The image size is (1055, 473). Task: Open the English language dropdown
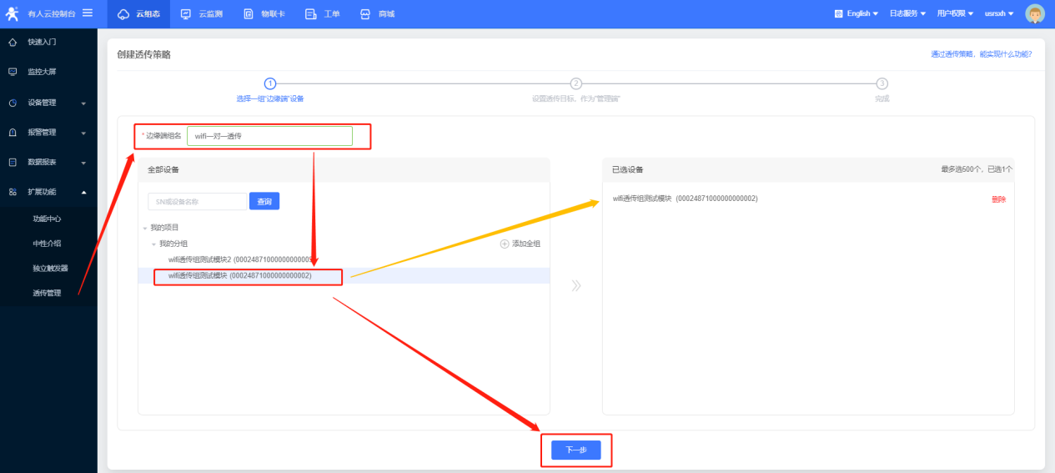(857, 14)
